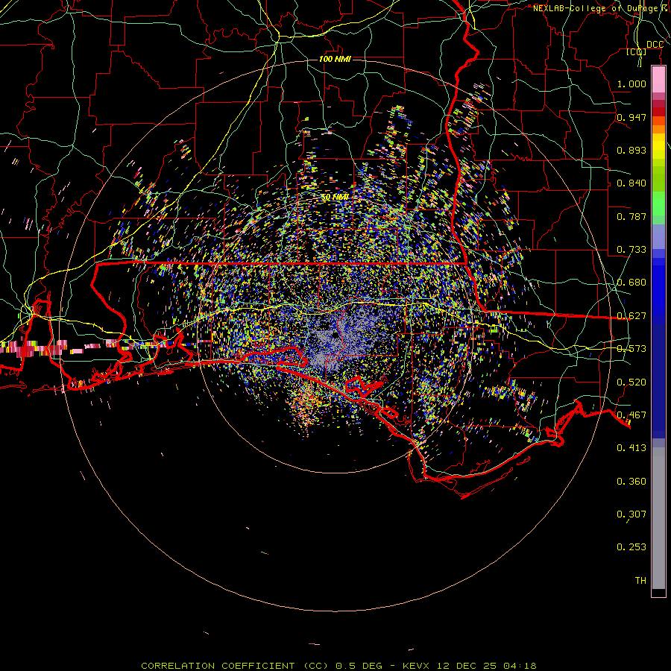Click the 0.680 scale value
671x671 pixels.
pyautogui.click(x=631, y=283)
